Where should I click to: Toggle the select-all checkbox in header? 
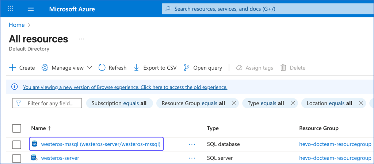(x=16, y=128)
